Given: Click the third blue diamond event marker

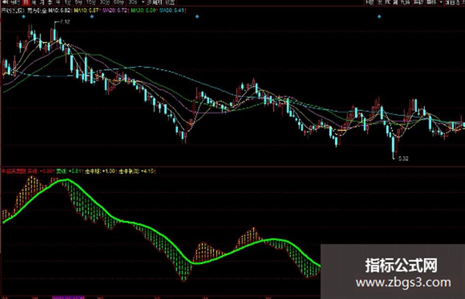Looking at the screenshot, I should 197,17.
